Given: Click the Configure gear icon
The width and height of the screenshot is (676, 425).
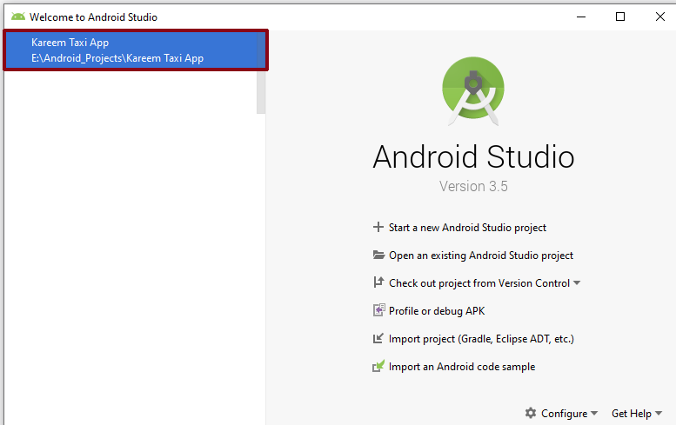Looking at the screenshot, I should 531,414.
